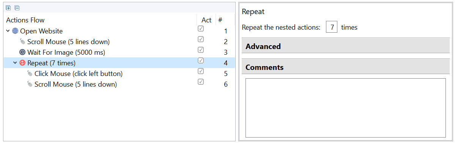Screen dimensions: 455x144
Task: Click the red Repeat loop icon
Action: pyautogui.click(x=22, y=63)
